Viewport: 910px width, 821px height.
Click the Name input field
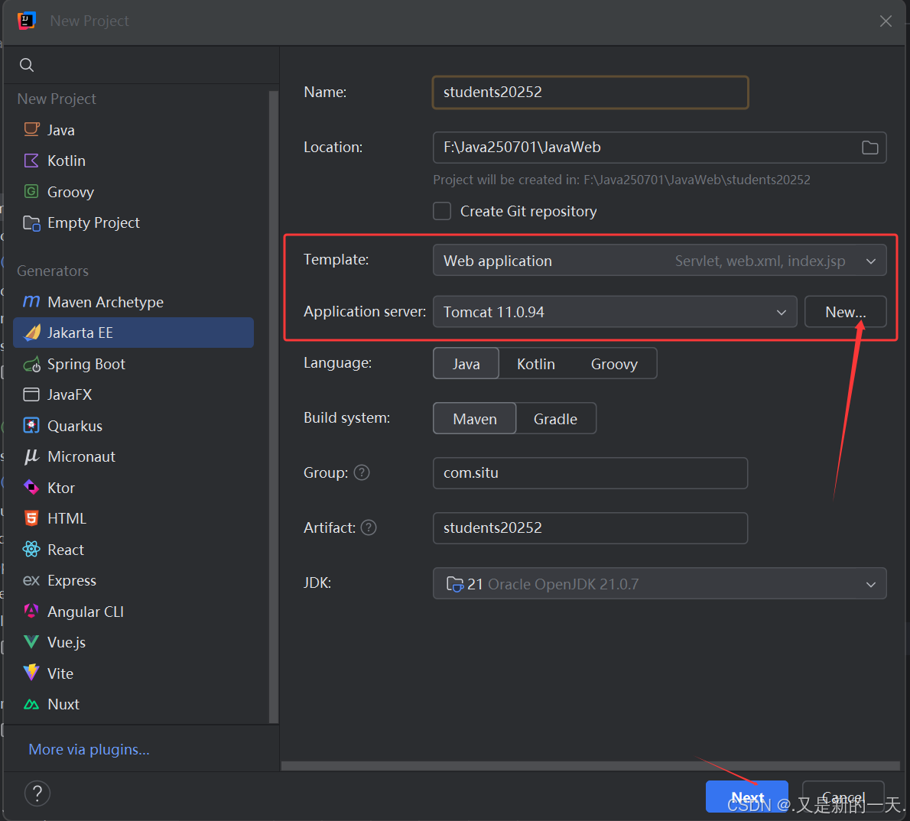[x=590, y=92]
